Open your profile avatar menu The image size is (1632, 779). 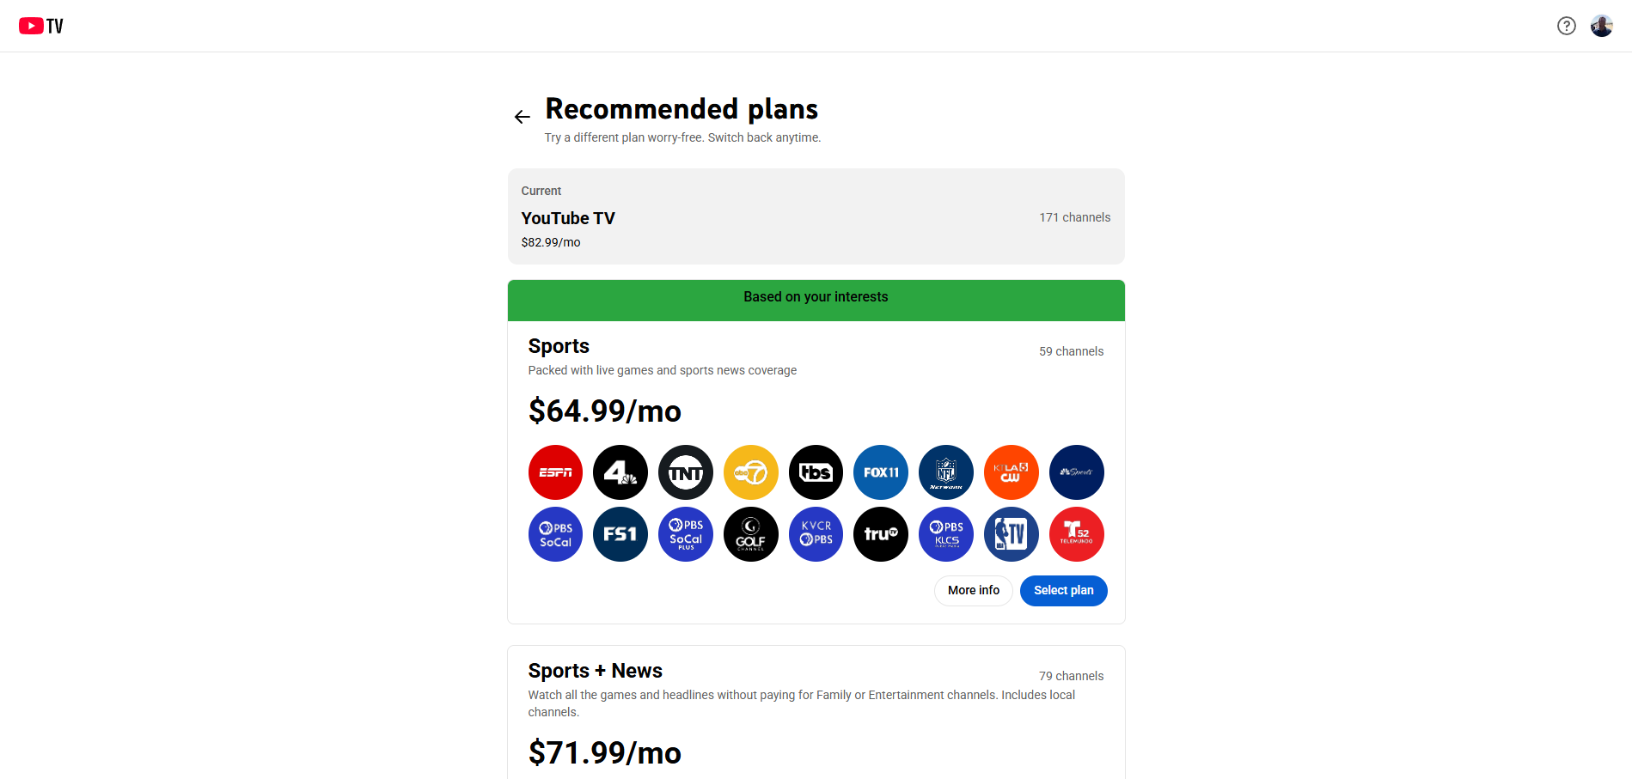pos(1602,26)
